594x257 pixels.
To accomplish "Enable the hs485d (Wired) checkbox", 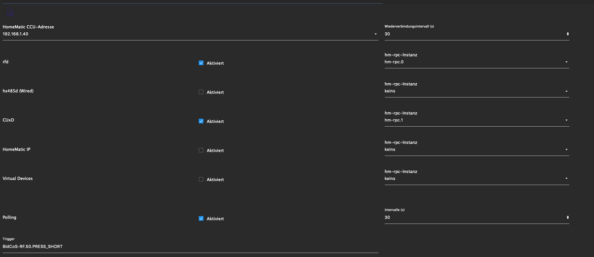I will click(x=201, y=92).
